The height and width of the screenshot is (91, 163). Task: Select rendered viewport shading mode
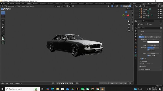click(130, 6)
